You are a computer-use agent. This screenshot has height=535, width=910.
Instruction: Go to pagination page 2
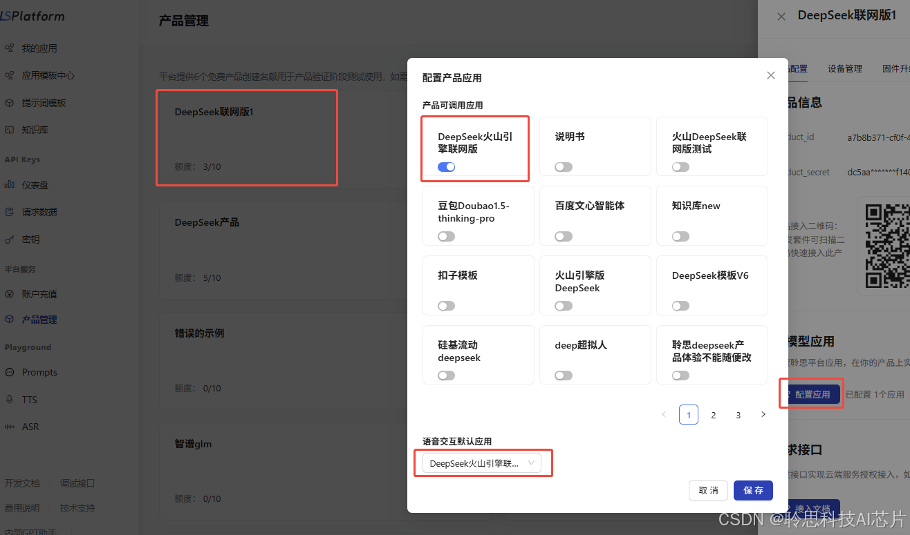click(x=714, y=415)
